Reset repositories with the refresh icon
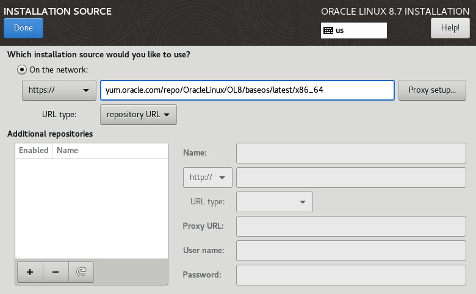This screenshot has width=476, height=294. pyautogui.click(x=81, y=272)
